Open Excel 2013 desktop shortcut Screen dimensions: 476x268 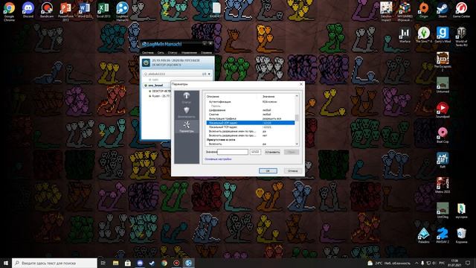(103, 10)
